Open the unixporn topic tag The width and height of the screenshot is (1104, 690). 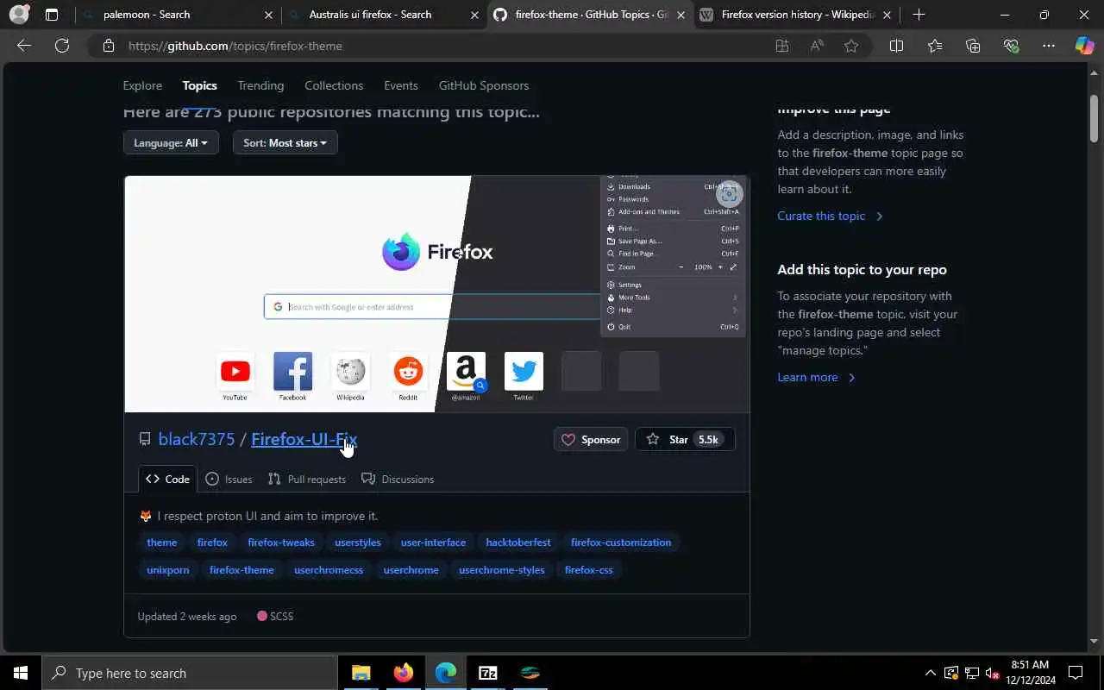coord(168,570)
